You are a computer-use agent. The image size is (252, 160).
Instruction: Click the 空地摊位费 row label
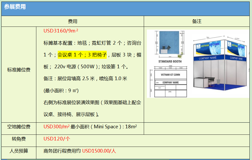(x=19, y=127)
